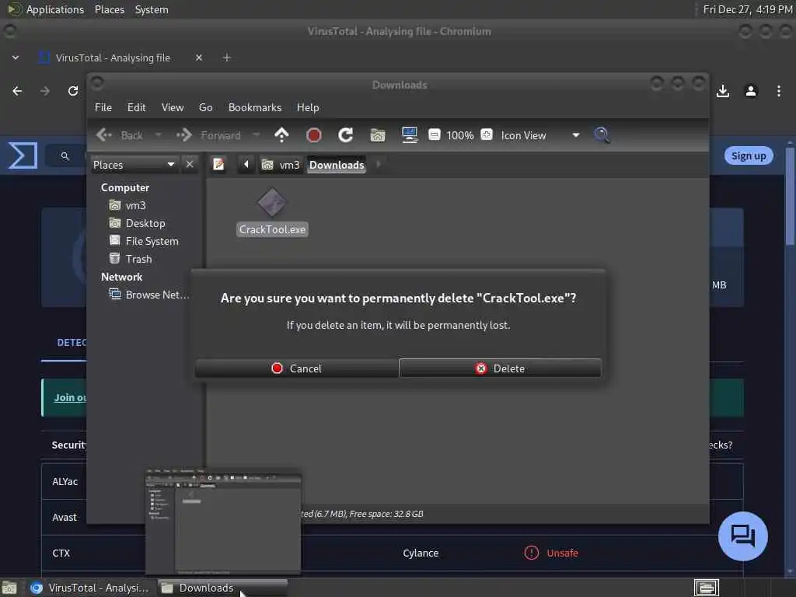Image resolution: width=796 pixels, height=597 pixels.
Task: Open the Bookmarks menu
Action: pos(255,107)
